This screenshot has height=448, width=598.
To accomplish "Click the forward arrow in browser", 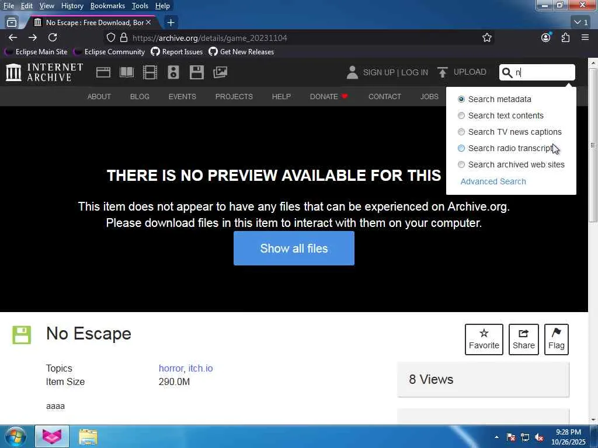I will pyautogui.click(x=33, y=37).
